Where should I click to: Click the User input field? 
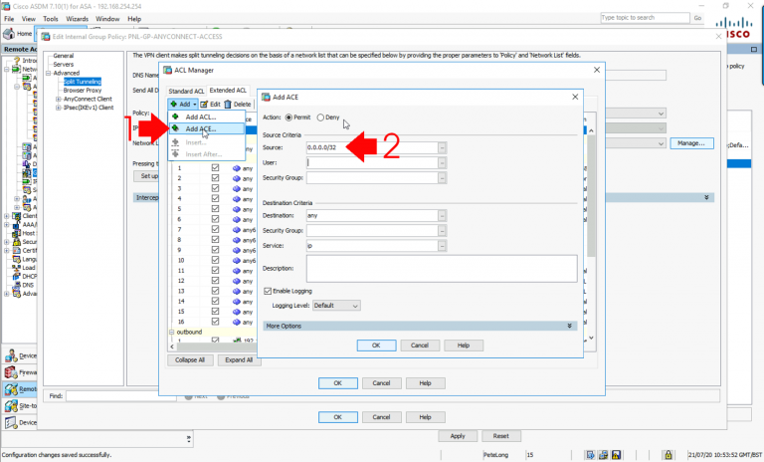click(372, 162)
